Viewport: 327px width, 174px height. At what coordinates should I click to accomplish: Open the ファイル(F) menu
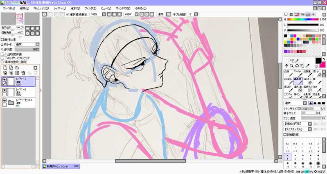(9, 8)
